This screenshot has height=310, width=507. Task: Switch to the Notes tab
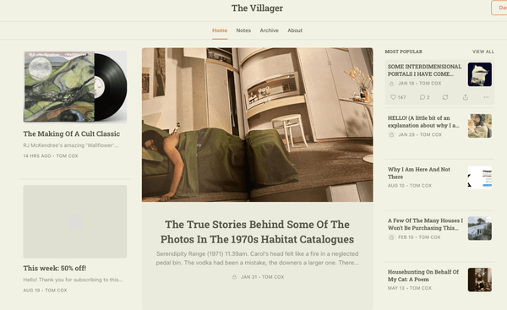tap(243, 30)
